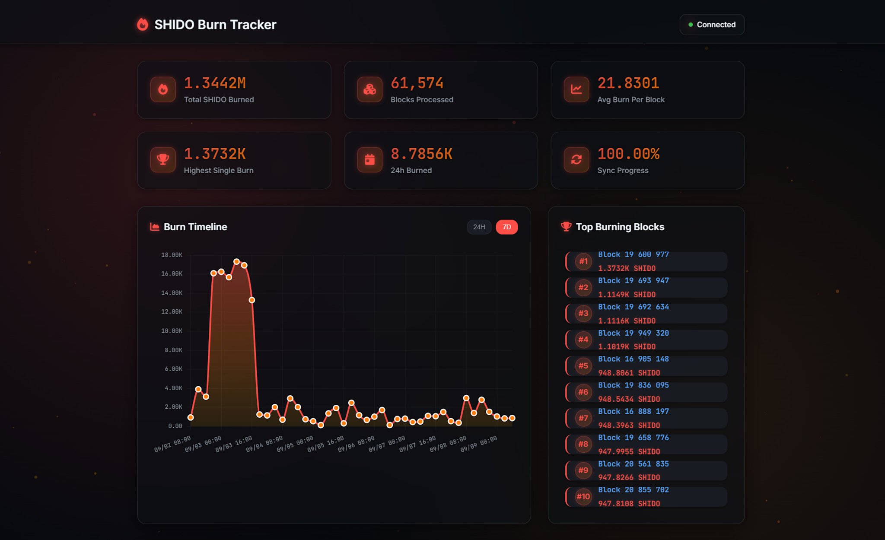Click the SHIDO Burn Tracker title

coord(215,25)
